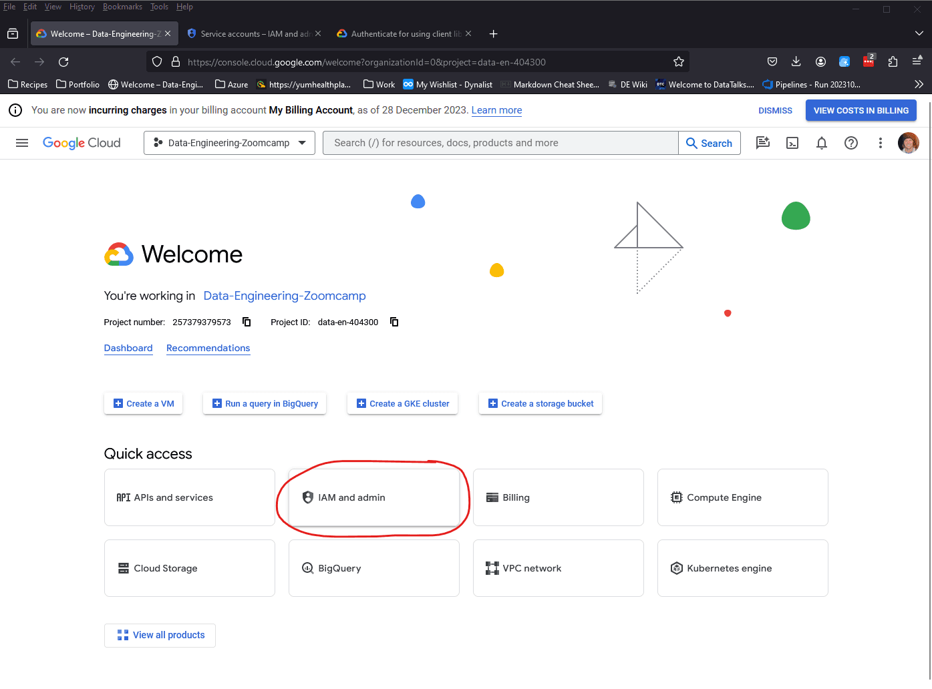Switch to Authenticate for using client tab
This screenshot has height=689, width=932.
pos(404,33)
